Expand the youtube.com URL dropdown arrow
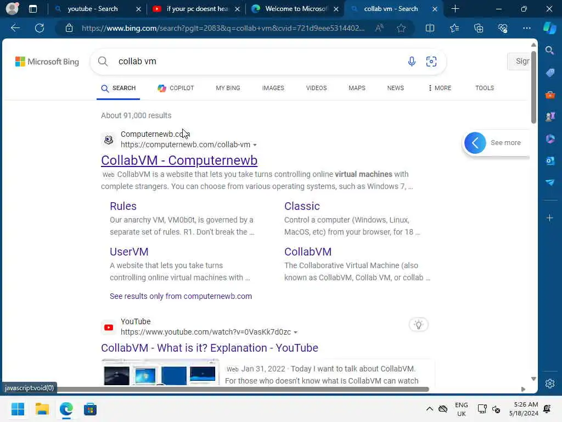 tap(296, 332)
